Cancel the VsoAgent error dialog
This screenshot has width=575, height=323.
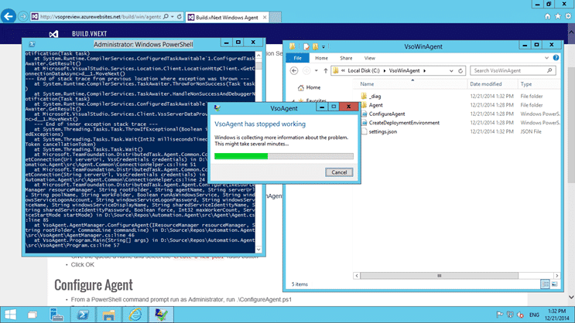(339, 172)
